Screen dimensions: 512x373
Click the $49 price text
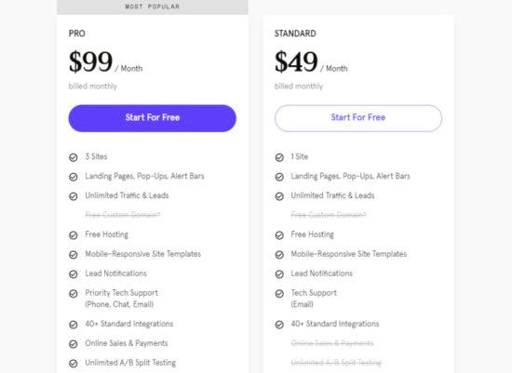point(296,61)
